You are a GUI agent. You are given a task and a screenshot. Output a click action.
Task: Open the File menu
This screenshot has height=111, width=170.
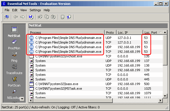pos(7,10)
